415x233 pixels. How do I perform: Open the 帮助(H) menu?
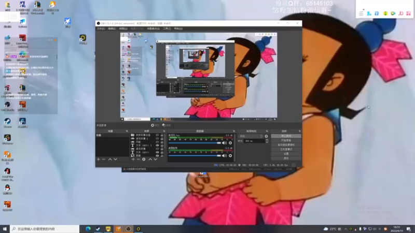pos(178,28)
